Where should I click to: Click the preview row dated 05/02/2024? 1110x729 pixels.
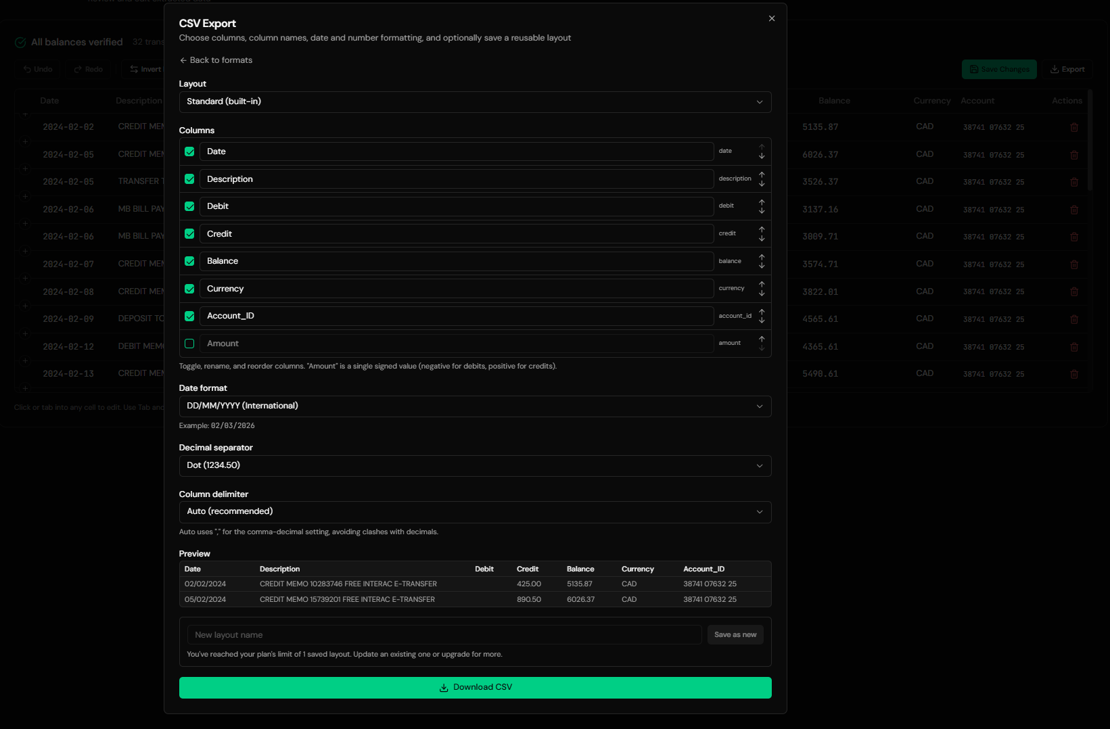[x=475, y=600]
